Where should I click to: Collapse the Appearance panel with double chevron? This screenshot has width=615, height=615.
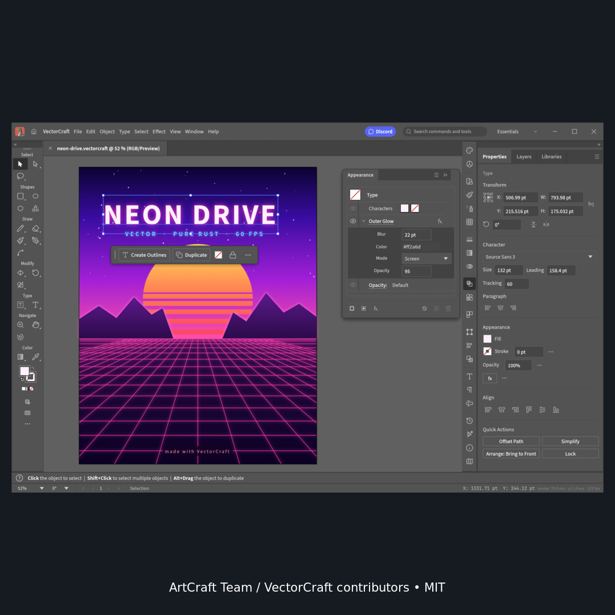445,175
